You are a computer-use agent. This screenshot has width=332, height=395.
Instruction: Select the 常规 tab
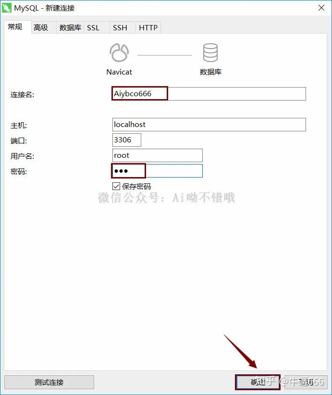coord(15,27)
